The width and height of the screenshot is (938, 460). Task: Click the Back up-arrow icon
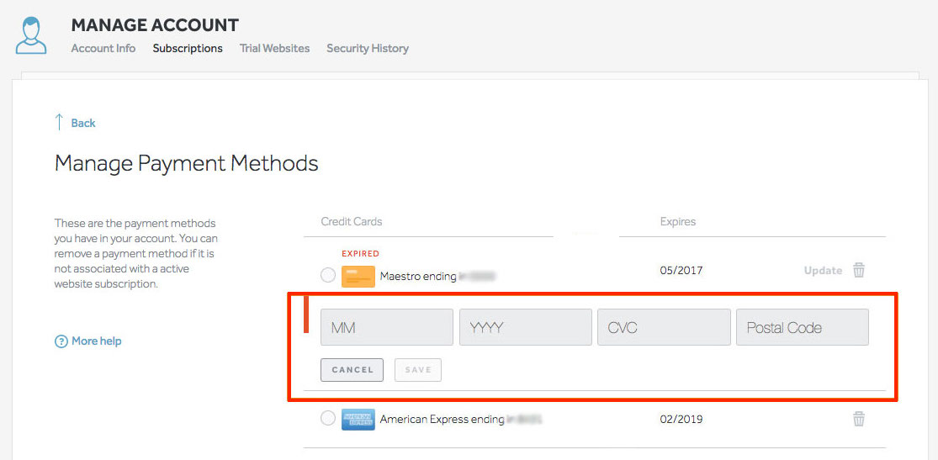59,123
